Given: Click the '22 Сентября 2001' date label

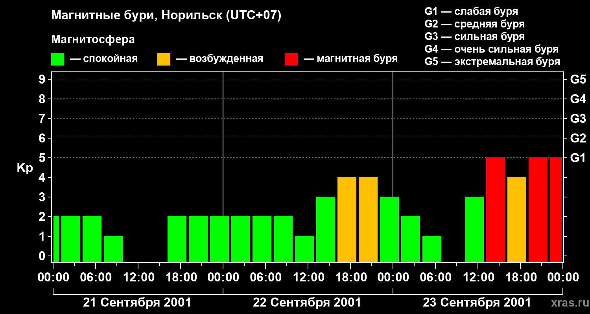Looking at the screenshot, I should tap(307, 303).
